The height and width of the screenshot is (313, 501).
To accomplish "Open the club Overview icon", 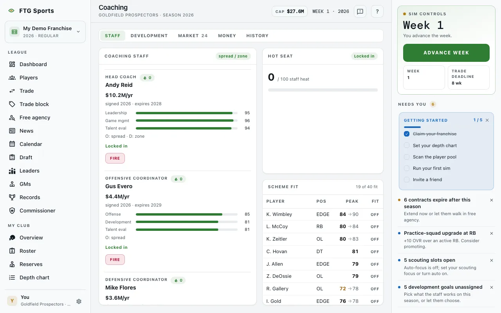I will click(x=12, y=237).
